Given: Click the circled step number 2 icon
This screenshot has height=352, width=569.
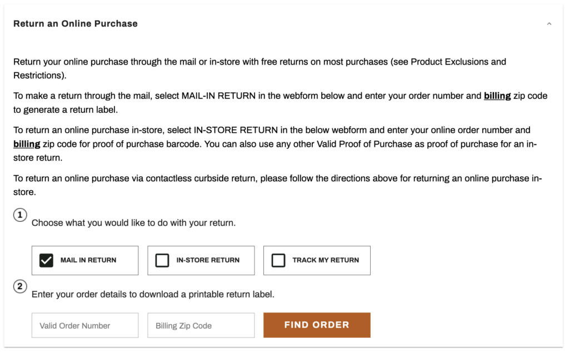Looking at the screenshot, I should point(20,286).
